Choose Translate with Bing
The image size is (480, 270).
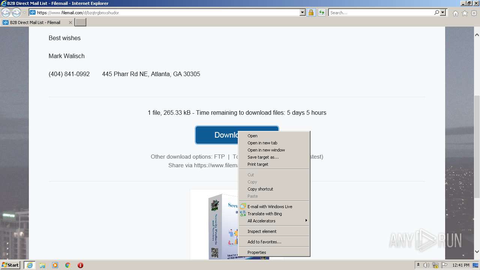click(x=274, y=214)
